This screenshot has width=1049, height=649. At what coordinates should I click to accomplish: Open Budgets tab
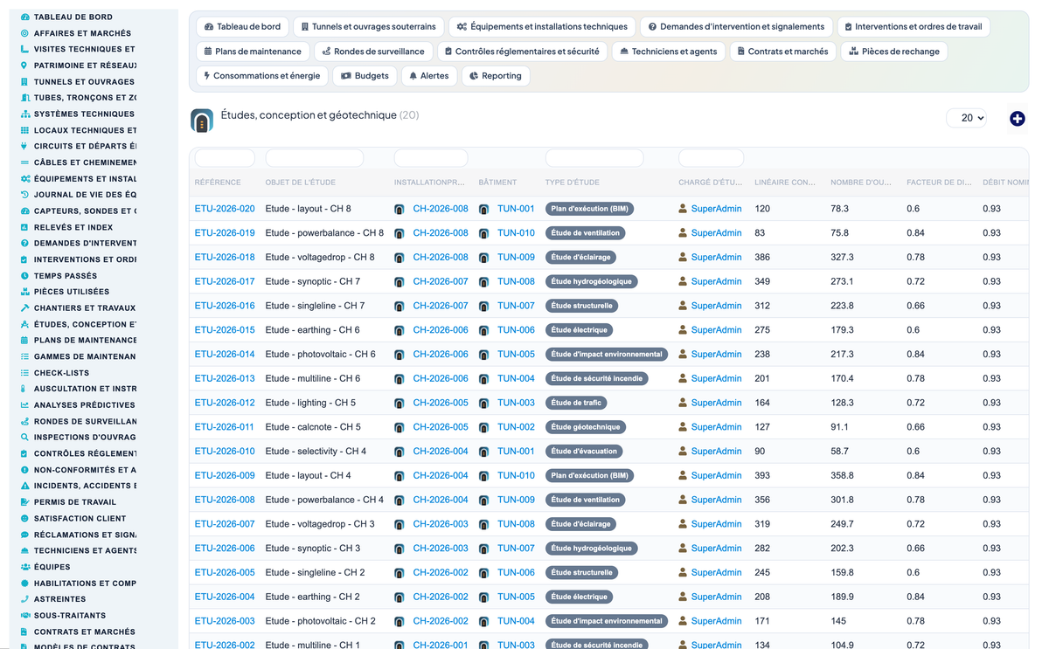(x=365, y=76)
